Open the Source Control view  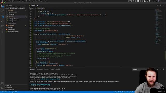click(x=2, y=16)
